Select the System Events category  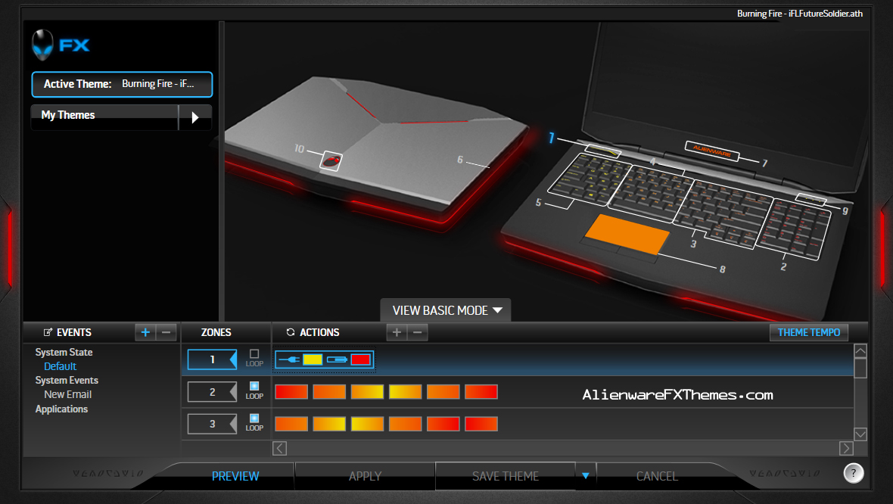(67, 380)
